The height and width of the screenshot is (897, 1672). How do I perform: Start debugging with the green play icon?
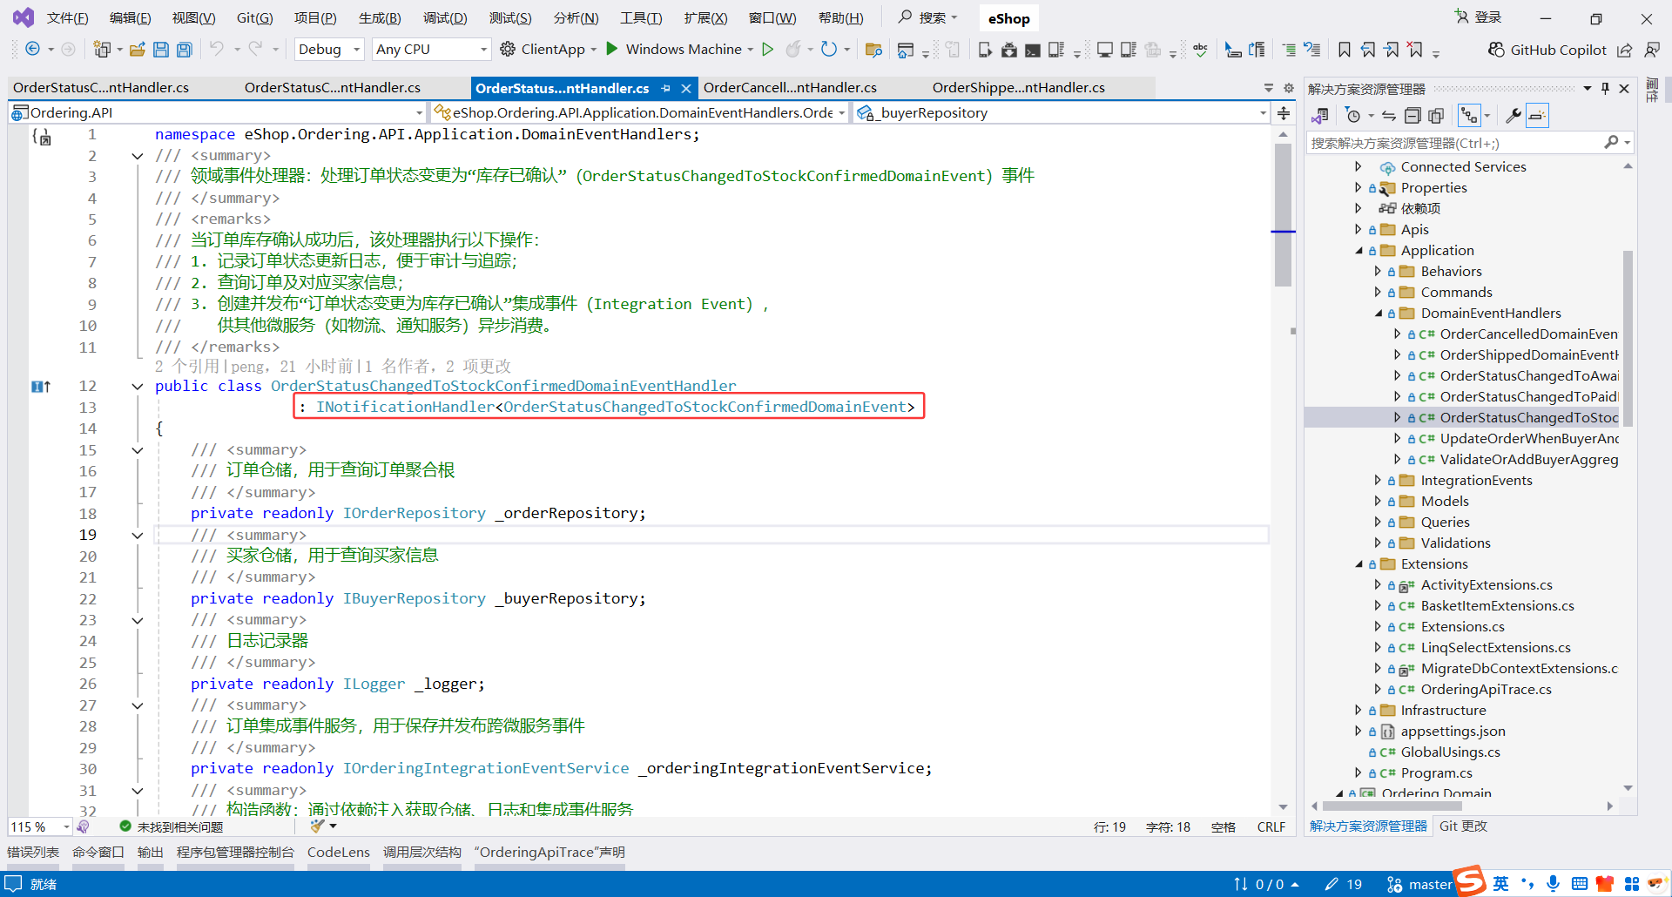tap(612, 49)
